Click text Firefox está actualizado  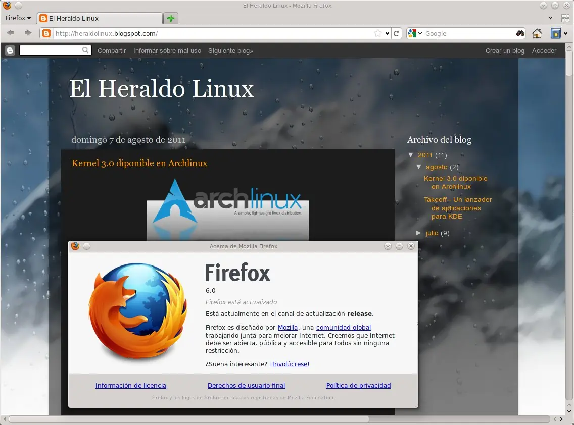(x=241, y=302)
